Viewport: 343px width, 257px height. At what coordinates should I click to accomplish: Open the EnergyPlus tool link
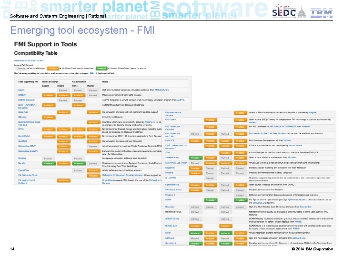tap(23, 170)
